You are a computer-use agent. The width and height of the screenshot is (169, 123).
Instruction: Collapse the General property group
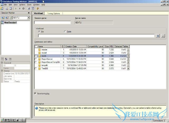click(x=2, y=63)
